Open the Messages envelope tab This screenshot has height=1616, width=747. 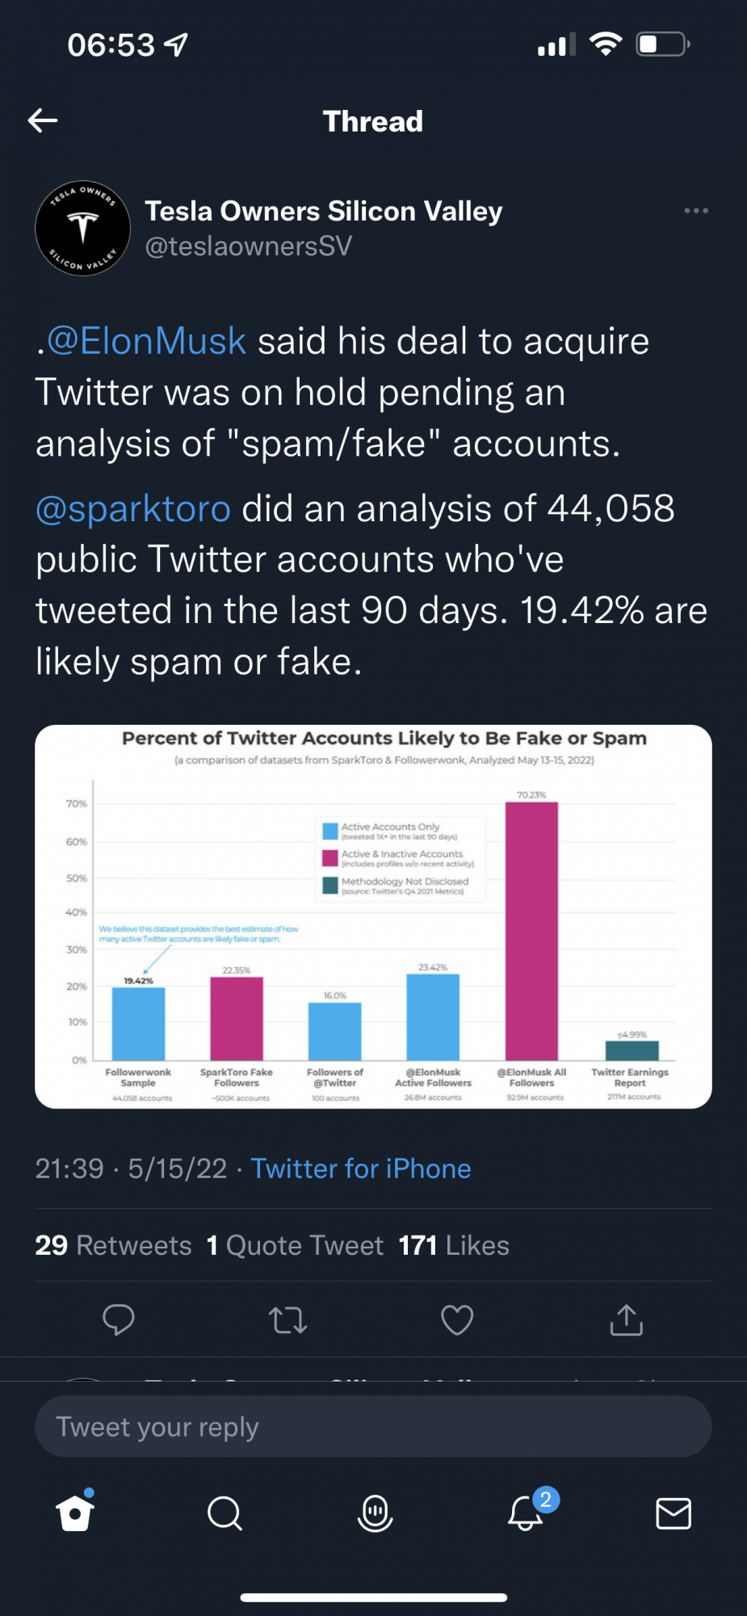(x=674, y=1513)
